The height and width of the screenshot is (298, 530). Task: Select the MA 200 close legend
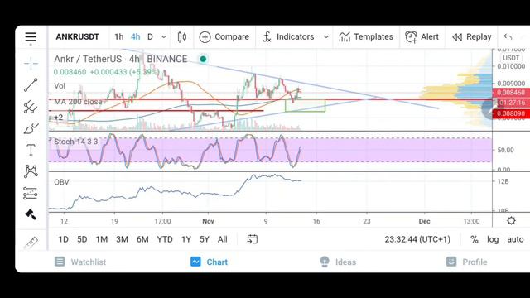tap(78, 102)
